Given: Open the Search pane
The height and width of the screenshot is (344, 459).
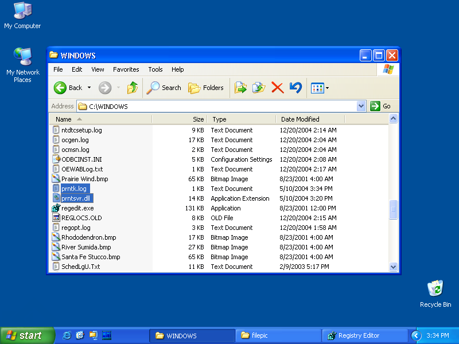Looking at the screenshot, I should 164,88.
